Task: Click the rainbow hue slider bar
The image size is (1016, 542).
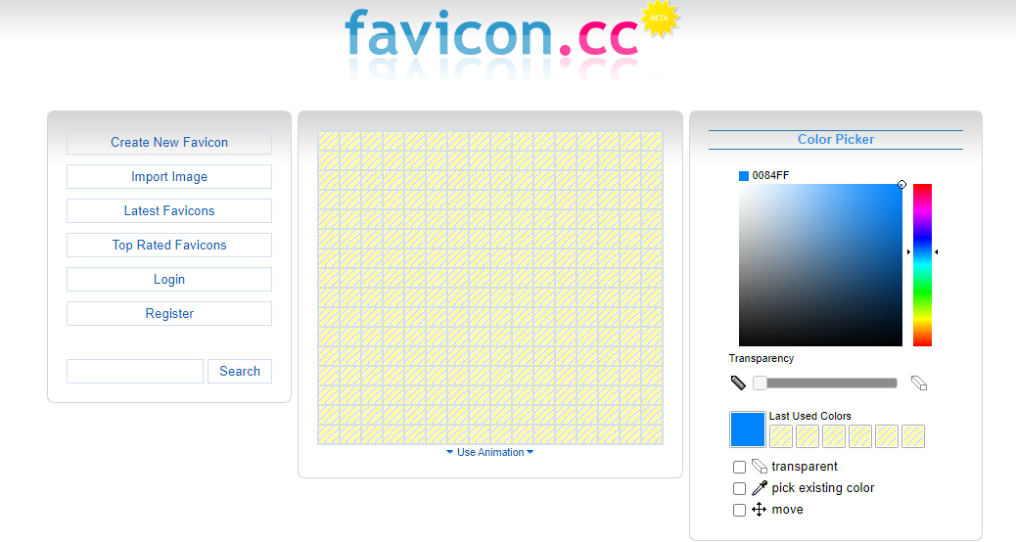Action: tap(922, 265)
